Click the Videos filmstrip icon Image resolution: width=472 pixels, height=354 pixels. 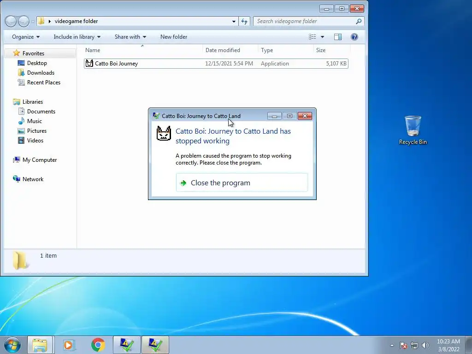tap(21, 140)
